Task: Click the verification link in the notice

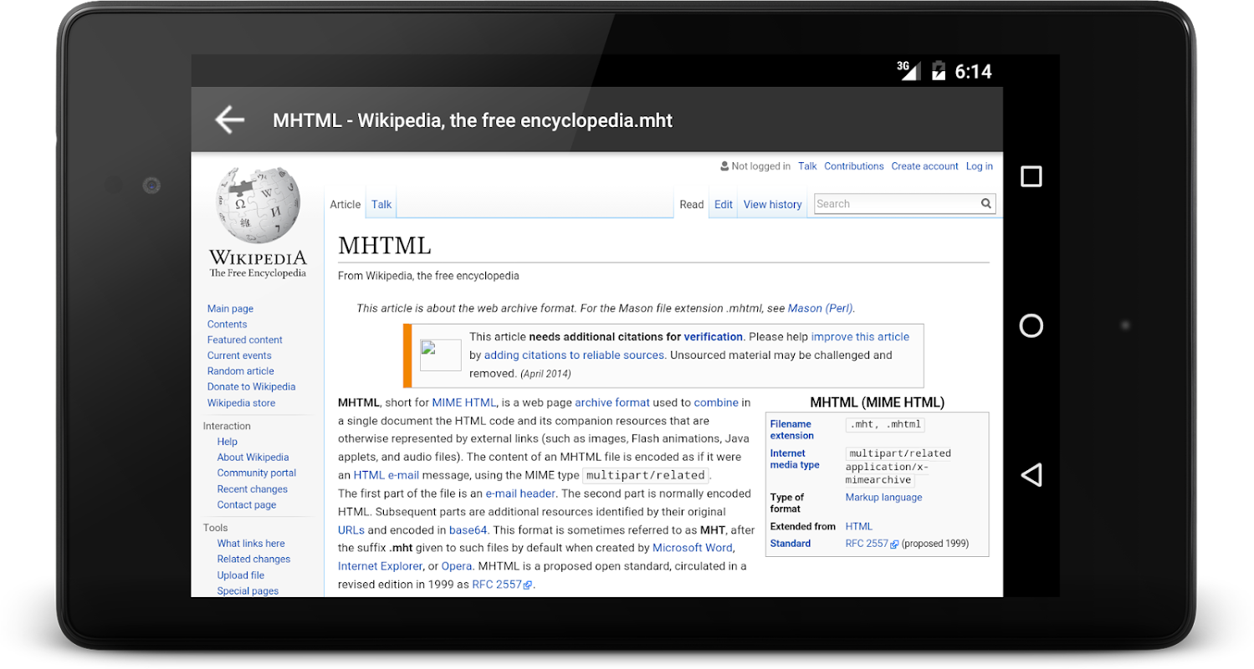Action: tap(714, 337)
